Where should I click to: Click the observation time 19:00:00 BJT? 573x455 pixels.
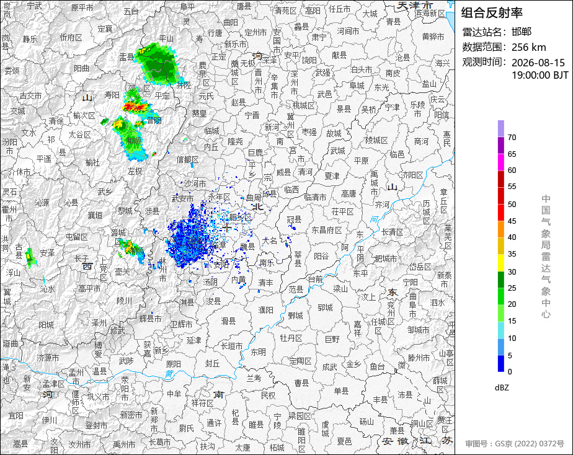[x=540, y=75]
